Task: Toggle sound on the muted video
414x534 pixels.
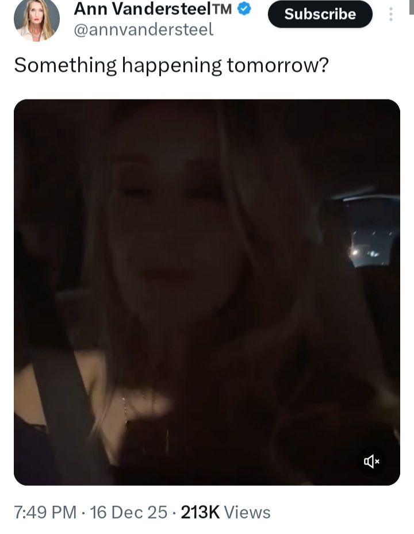Action: click(371, 462)
